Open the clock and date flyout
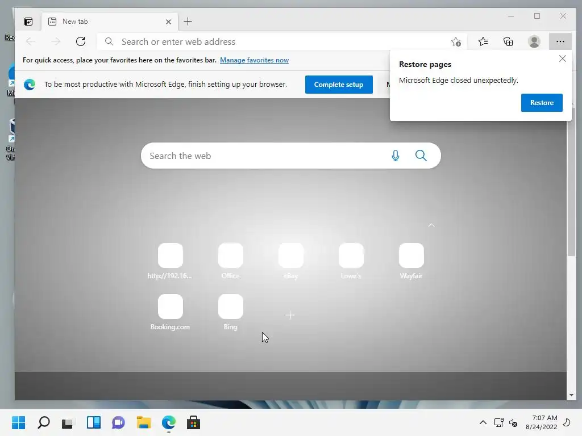Image resolution: width=582 pixels, height=436 pixels. (x=542, y=422)
